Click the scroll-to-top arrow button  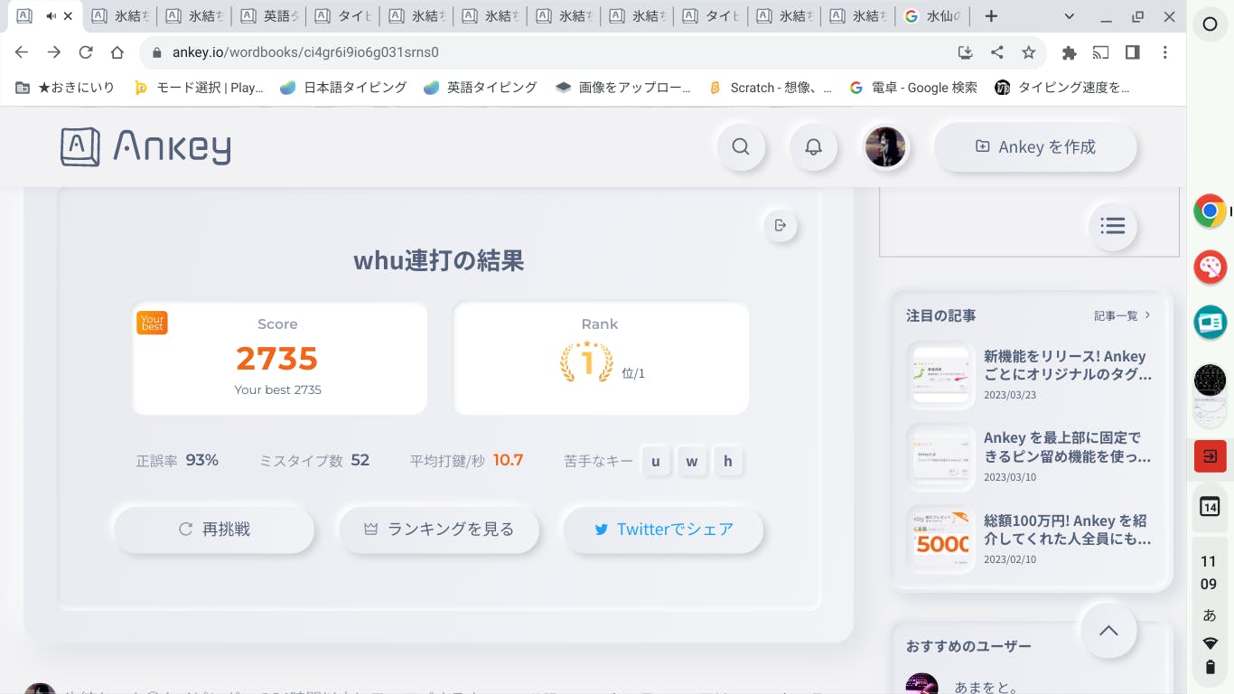(1108, 631)
